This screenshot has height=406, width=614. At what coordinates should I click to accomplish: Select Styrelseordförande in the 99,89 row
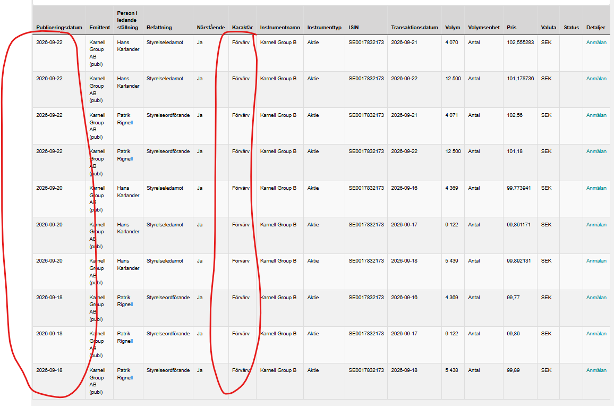click(x=168, y=370)
